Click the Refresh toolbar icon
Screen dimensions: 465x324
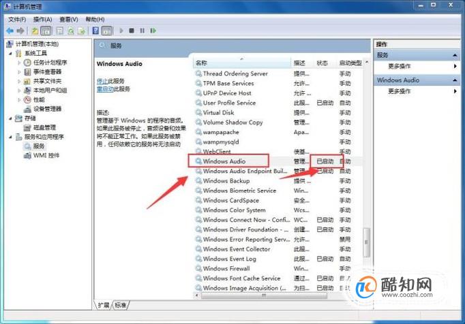click(71, 31)
